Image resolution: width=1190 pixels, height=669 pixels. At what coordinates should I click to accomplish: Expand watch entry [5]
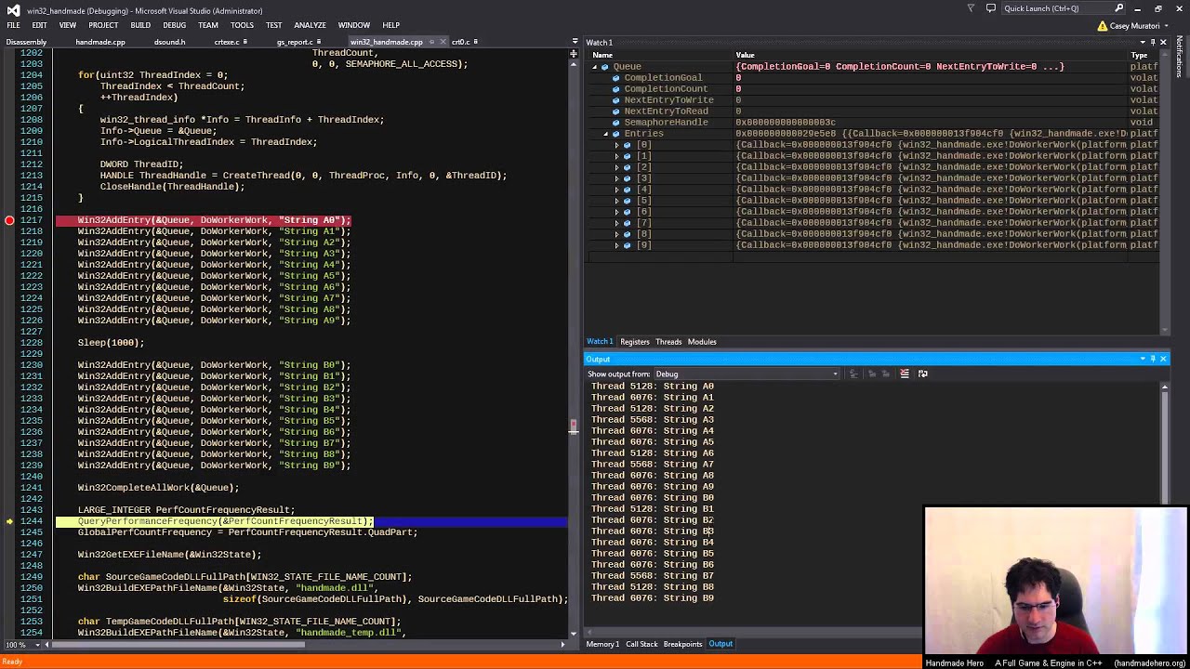coord(616,201)
